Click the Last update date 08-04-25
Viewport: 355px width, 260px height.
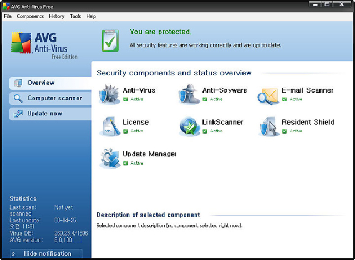[66, 221]
